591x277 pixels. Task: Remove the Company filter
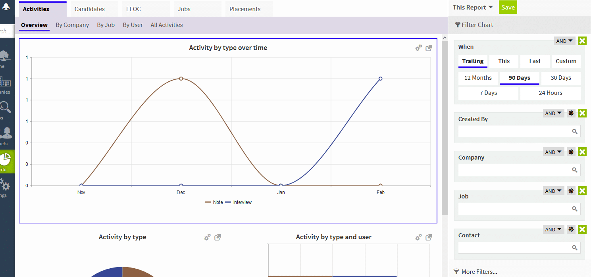point(582,152)
